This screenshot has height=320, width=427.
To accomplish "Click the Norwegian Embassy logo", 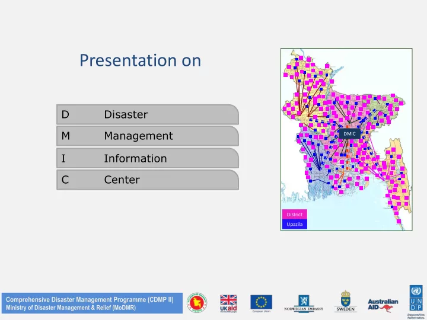I will point(304,303).
